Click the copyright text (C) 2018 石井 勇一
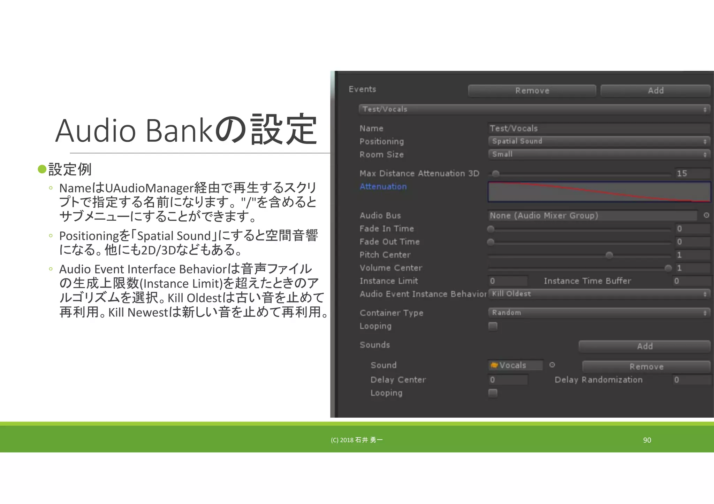The width and height of the screenshot is (714, 504). point(357,440)
